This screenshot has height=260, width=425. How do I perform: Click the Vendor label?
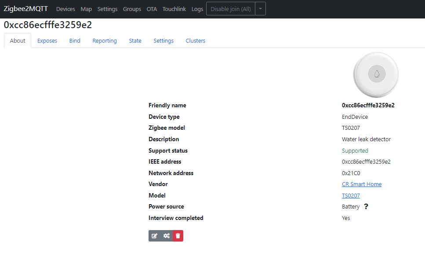[x=158, y=184]
